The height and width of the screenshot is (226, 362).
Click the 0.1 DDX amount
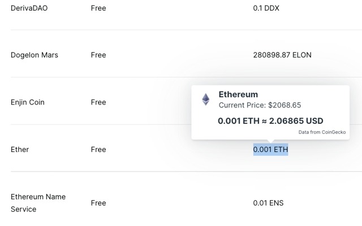point(266,8)
